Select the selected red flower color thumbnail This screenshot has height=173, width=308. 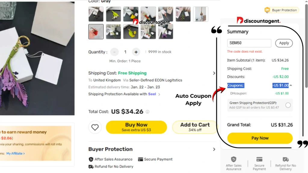coord(96,32)
